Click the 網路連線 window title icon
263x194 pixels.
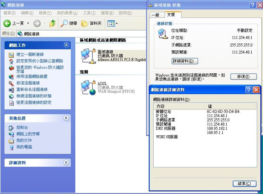[x=3, y=5]
